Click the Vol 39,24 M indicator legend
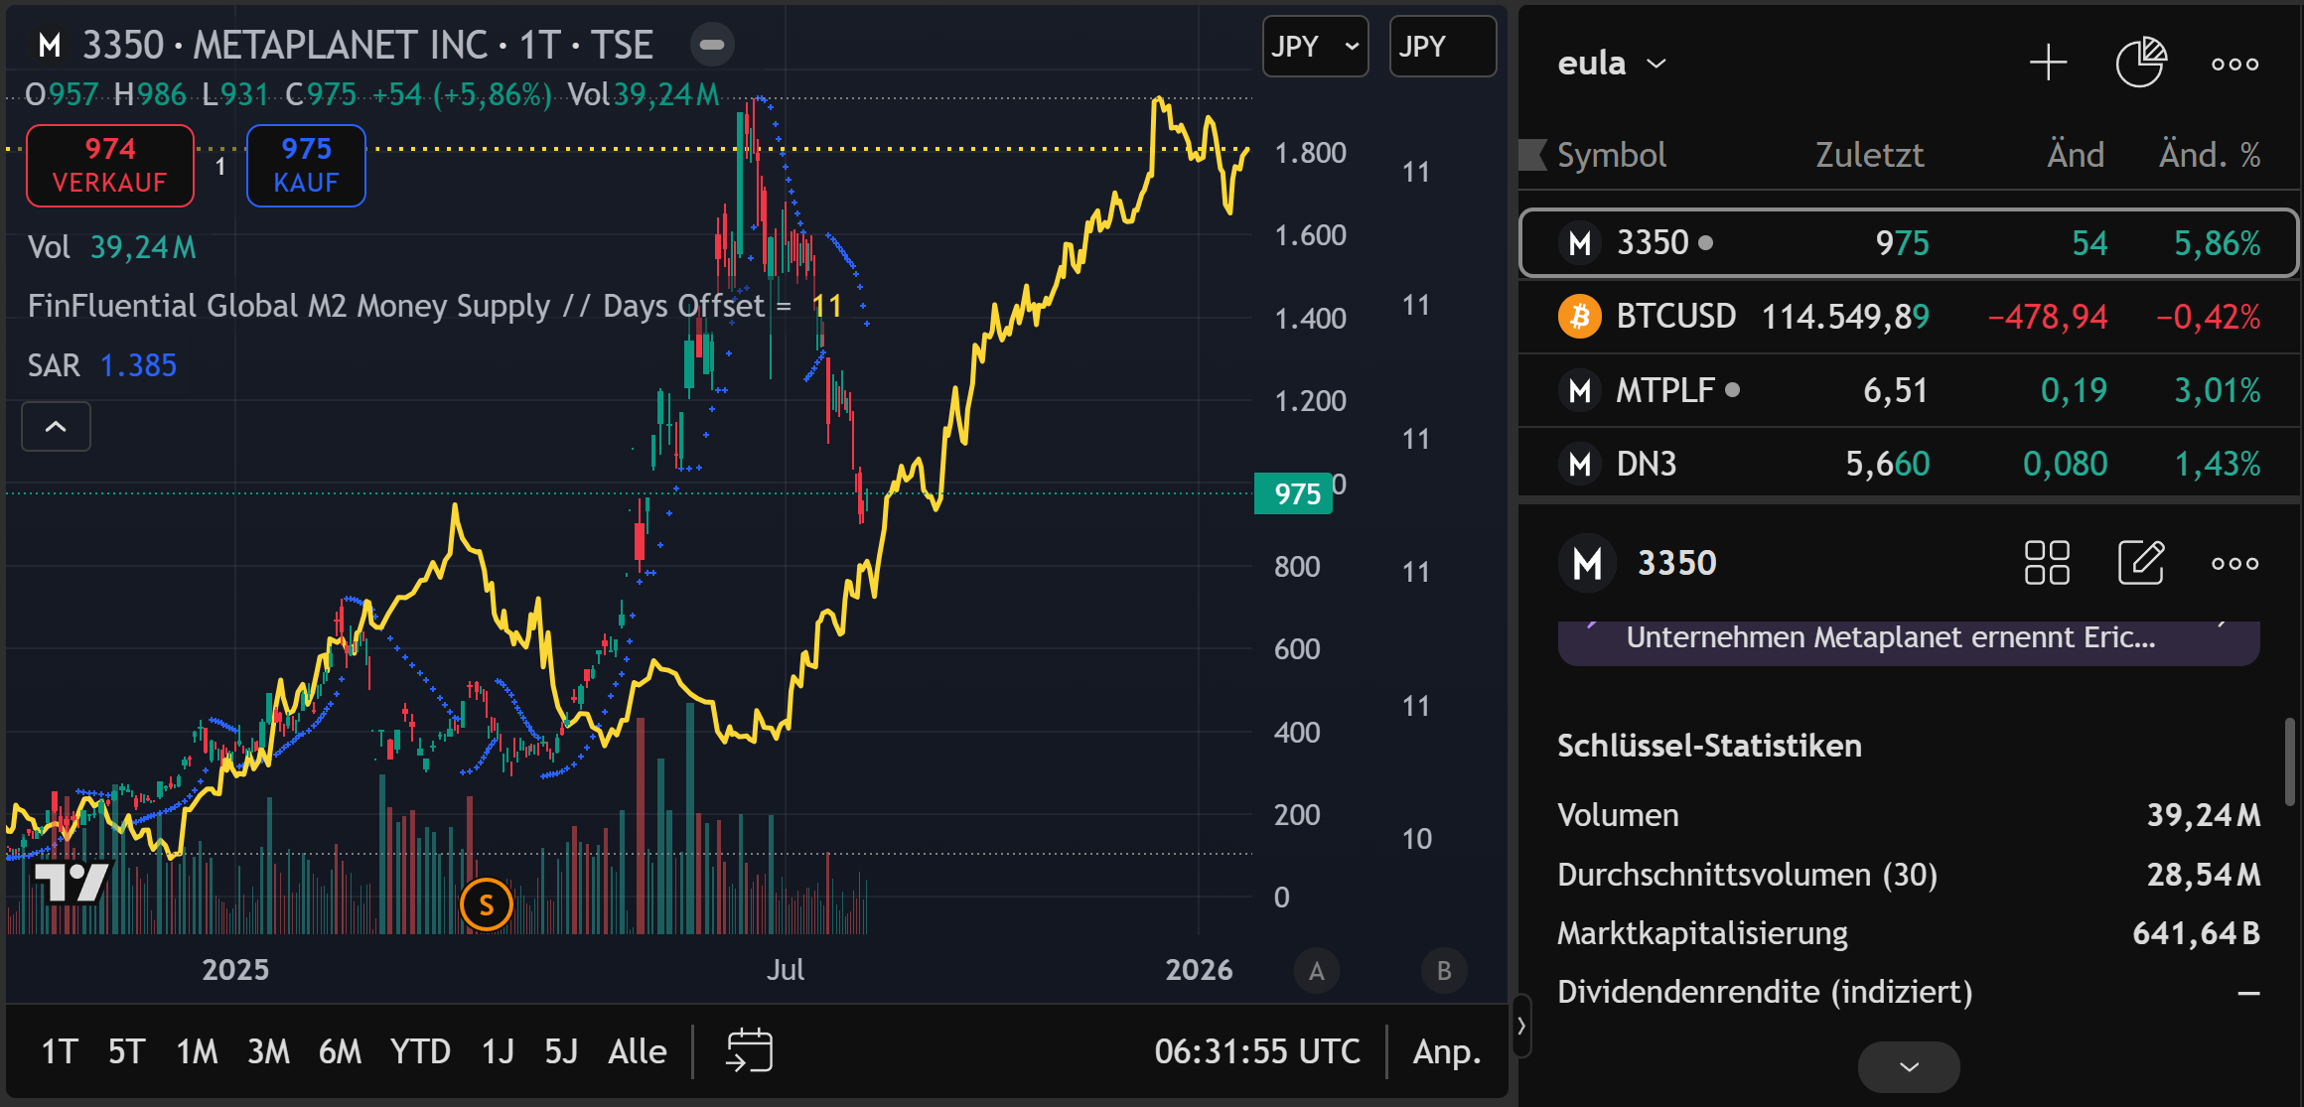 tap(112, 247)
